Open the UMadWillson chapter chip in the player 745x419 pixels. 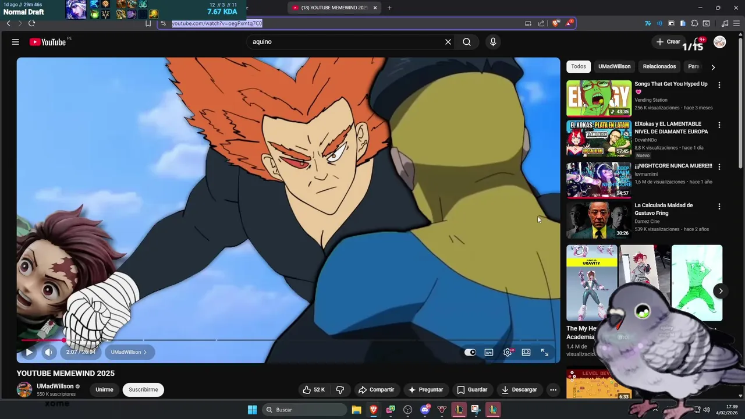click(x=129, y=352)
